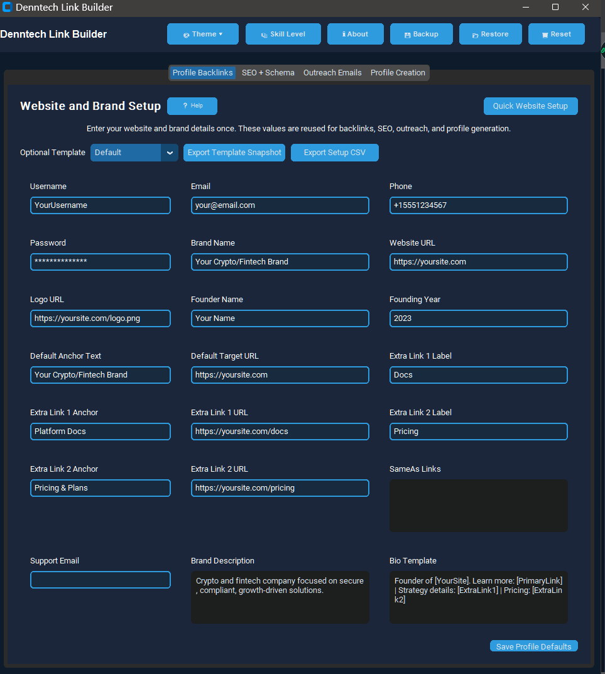The height and width of the screenshot is (674, 605).
Task: Select the Profile Creation tab
Action: (398, 72)
